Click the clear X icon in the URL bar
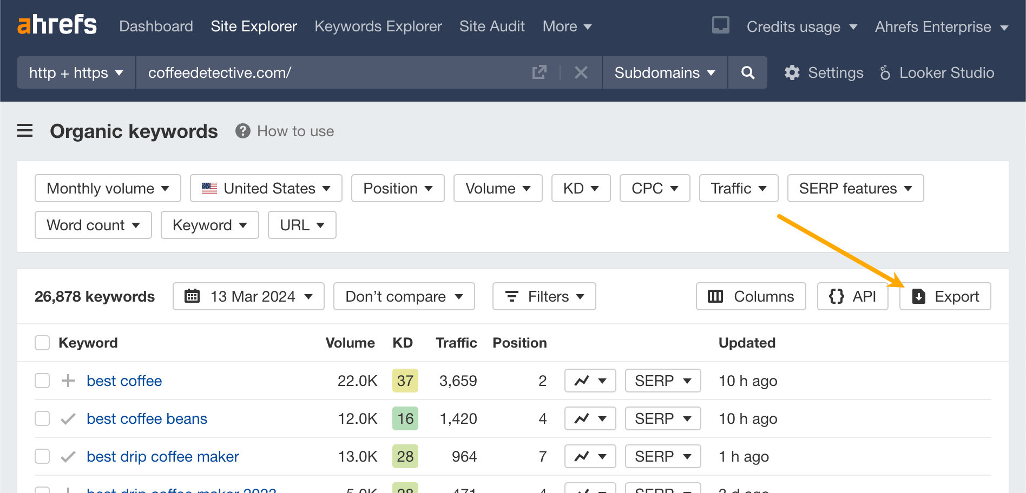1026x493 pixels. [x=581, y=72]
